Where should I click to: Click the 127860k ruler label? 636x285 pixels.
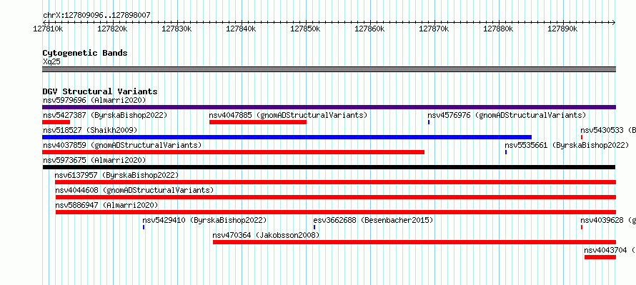click(x=370, y=29)
